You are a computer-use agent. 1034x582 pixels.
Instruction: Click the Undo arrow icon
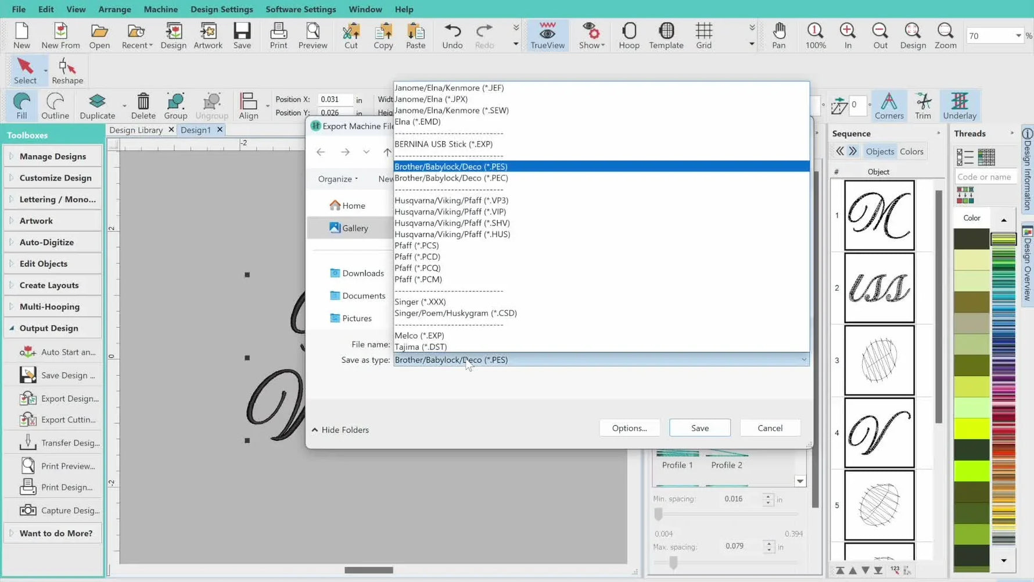(452, 35)
